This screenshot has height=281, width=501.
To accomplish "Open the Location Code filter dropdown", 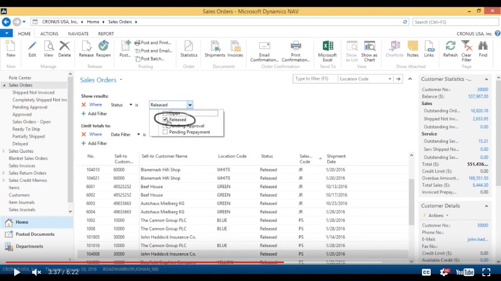I will (390, 79).
